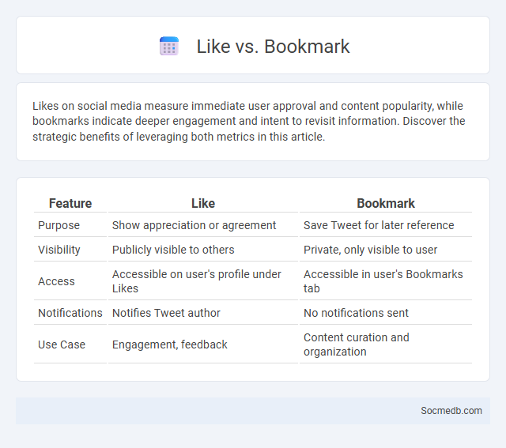The width and height of the screenshot is (506, 448).
Task: Click the 'Like' column header
Action: [x=203, y=203]
